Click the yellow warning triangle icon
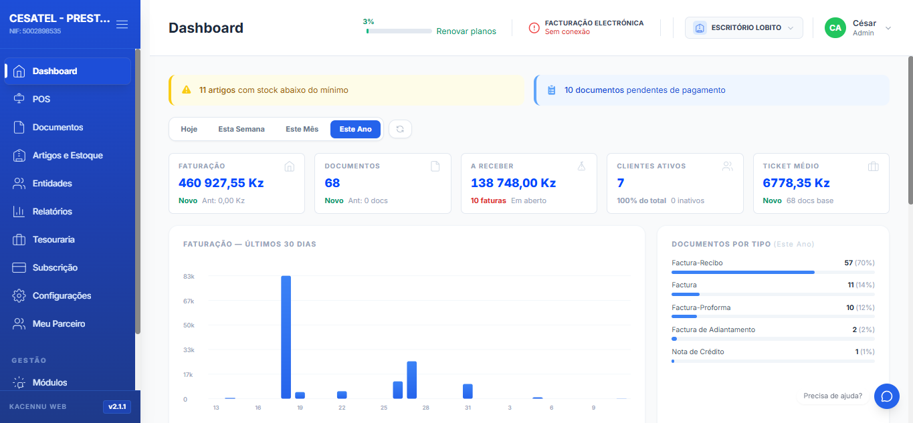 [x=187, y=90]
